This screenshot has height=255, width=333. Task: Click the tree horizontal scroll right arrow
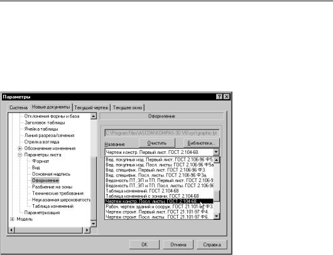87,230
